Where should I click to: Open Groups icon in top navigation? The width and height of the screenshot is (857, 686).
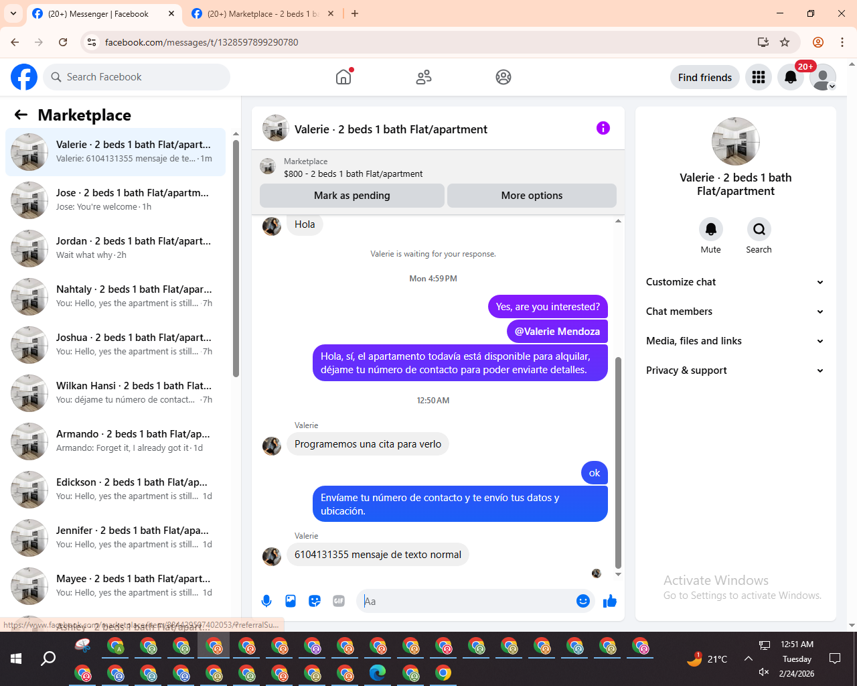point(503,77)
